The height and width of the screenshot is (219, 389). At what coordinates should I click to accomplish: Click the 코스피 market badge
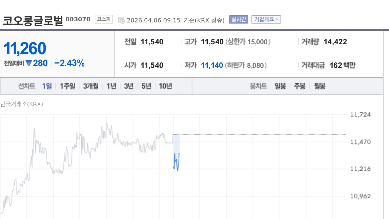pyautogui.click(x=104, y=19)
